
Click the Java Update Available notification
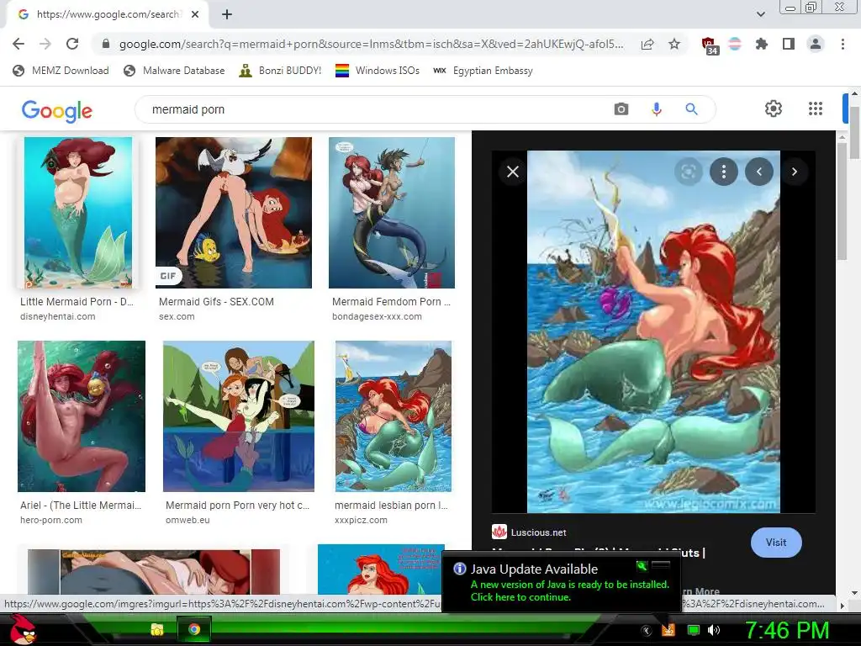pyautogui.click(x=561, y=583)
